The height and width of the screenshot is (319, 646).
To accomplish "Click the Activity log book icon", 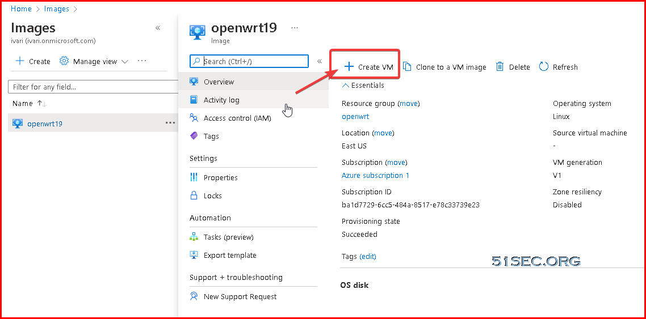I will 194,100.
